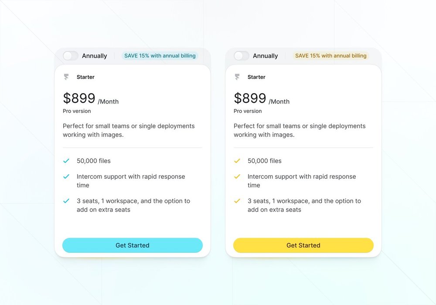Click the Starter plan title in the yellow card
The width and height of the screenshot is (436, 305).
[x=256, y=77]
